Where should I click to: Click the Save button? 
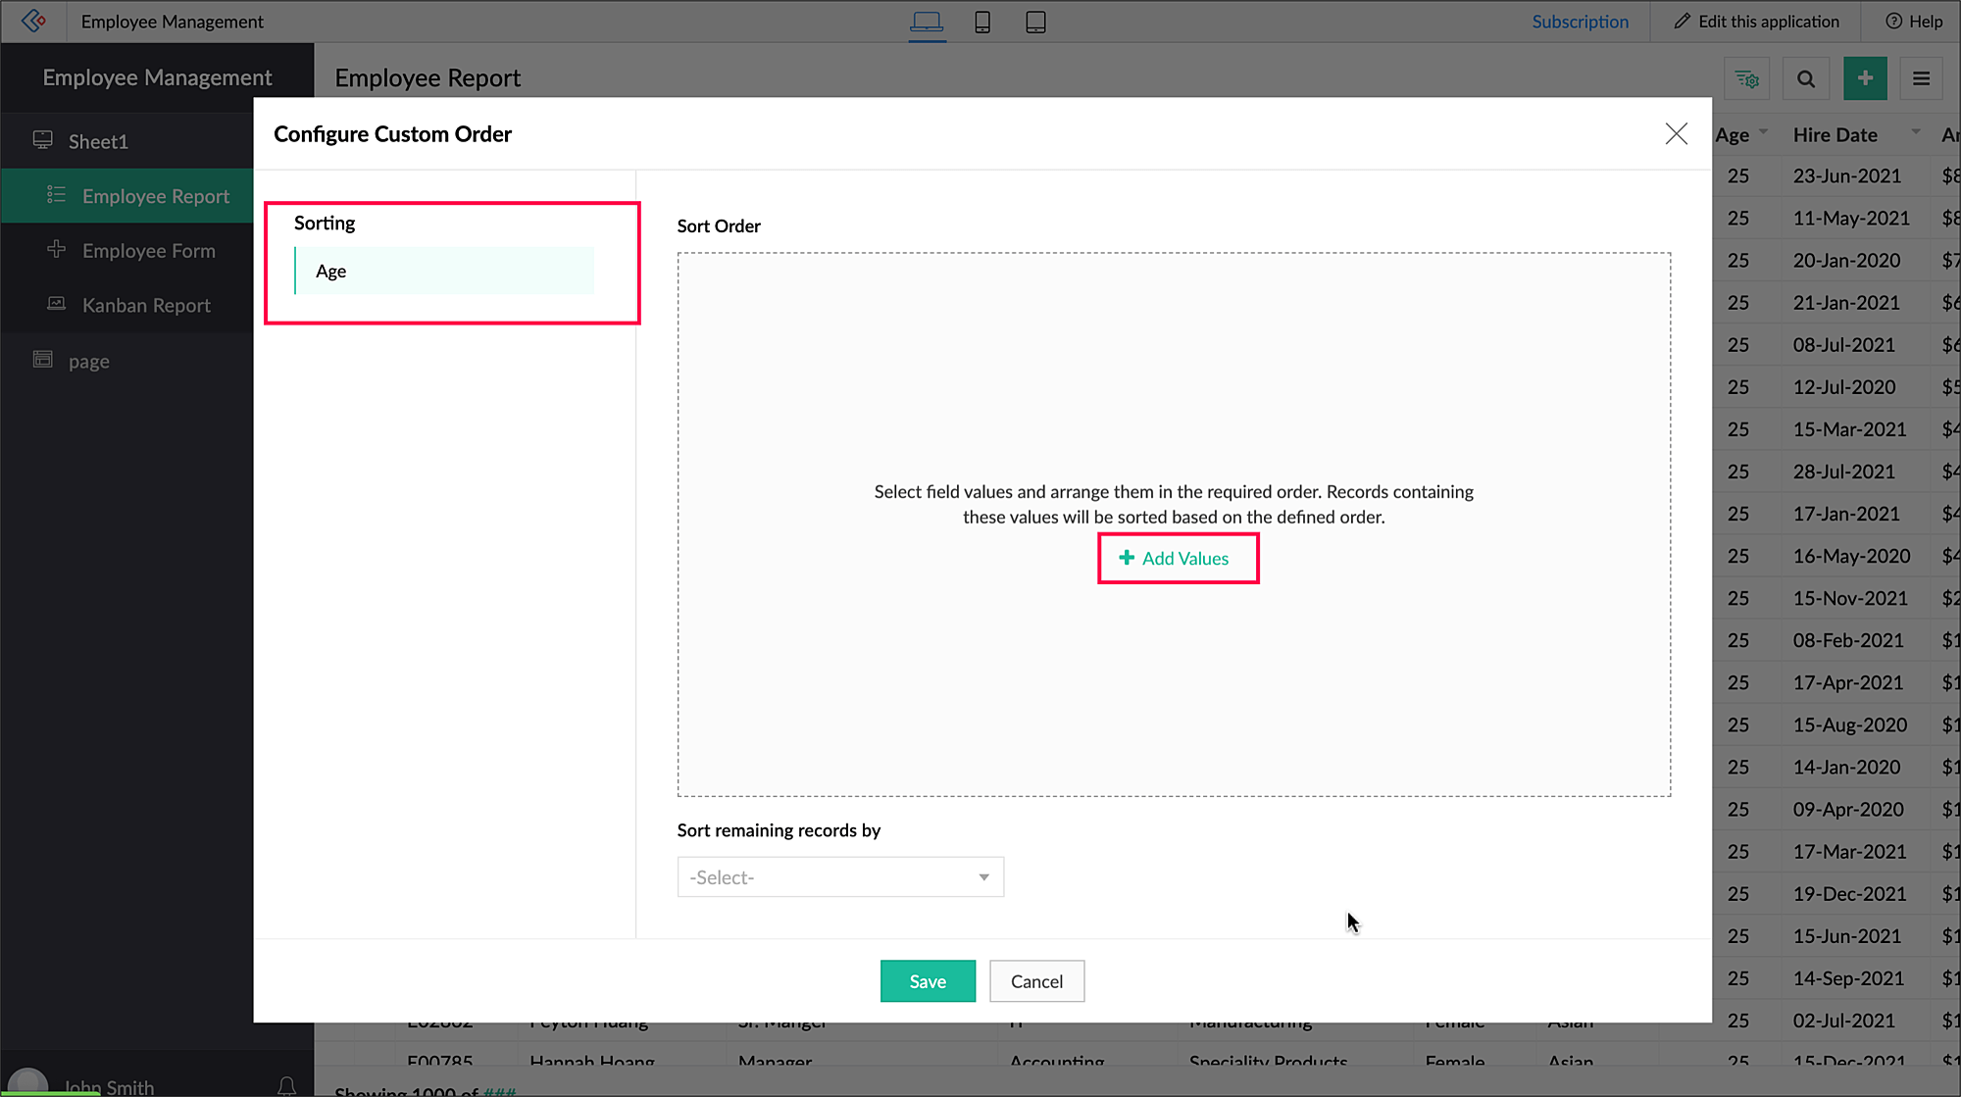927,981
